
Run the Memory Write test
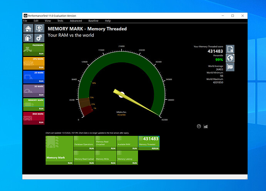point(106,157)
